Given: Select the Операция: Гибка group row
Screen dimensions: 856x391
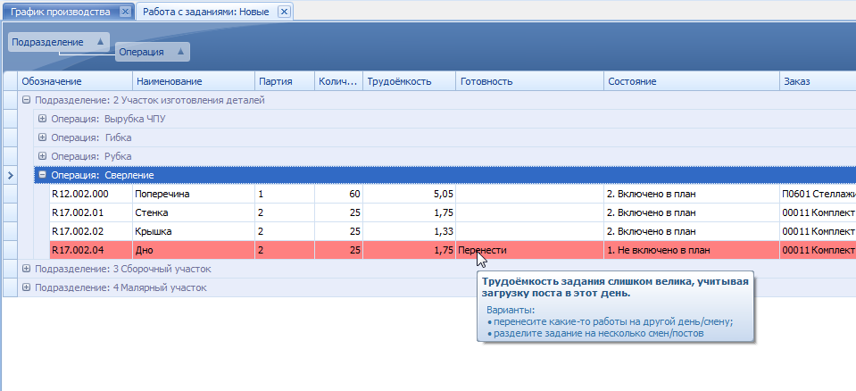Looking at the screenshot, I should point(445,137).
